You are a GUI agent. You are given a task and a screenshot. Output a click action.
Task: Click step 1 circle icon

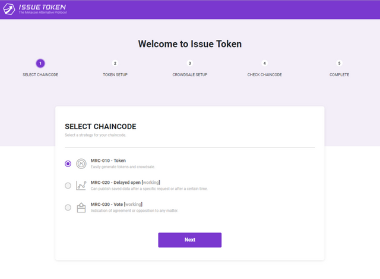click(40, 63)
